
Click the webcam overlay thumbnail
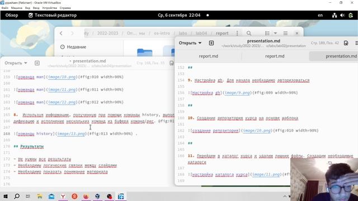(x=324, y=180)
